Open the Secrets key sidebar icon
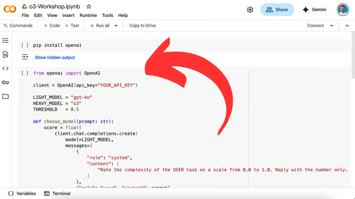355x199 pixels. pyautogui.click(x=5, y=82)
